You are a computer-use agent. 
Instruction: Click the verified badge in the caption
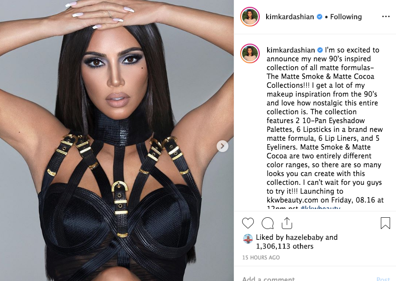[320, 50]
